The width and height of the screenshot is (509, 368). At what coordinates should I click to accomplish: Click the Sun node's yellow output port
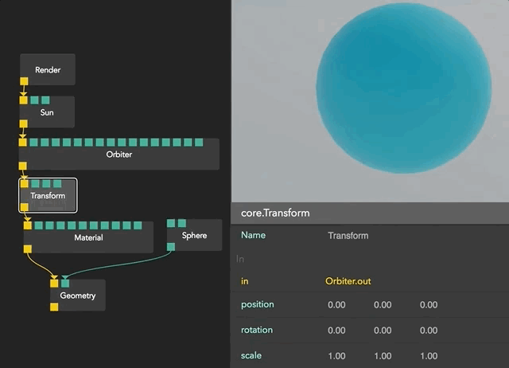23,123
